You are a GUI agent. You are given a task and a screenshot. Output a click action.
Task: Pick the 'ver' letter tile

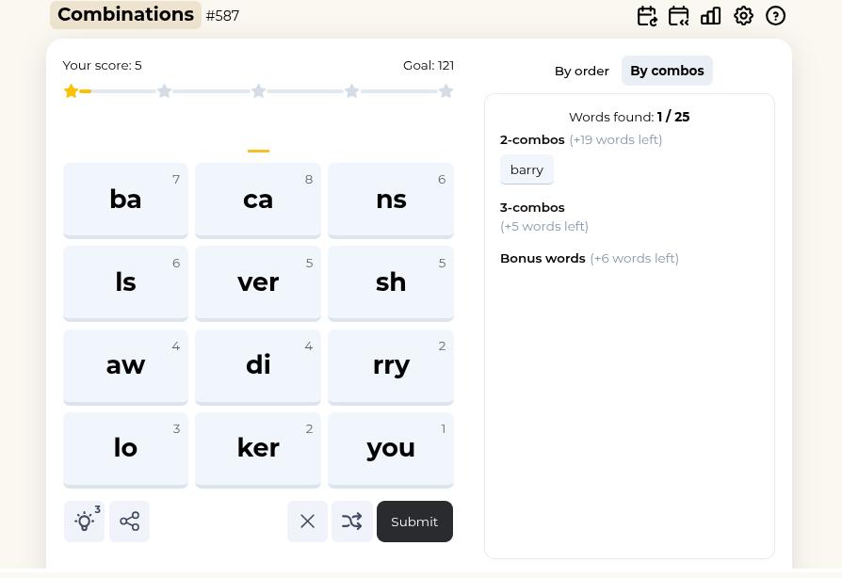258,282
